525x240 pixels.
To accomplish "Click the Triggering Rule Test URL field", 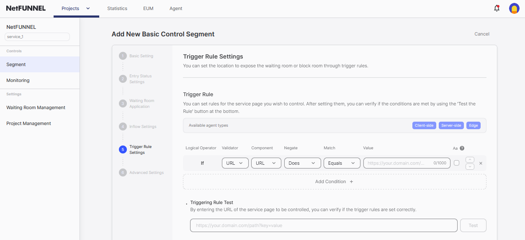I will coord(323,225).
